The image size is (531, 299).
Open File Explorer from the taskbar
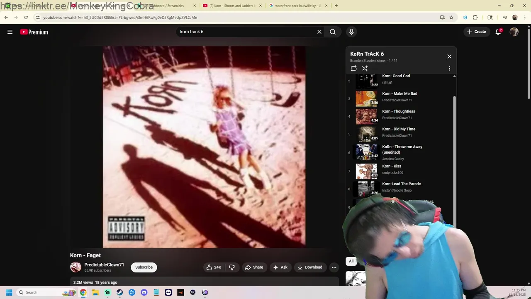coord(95,292)
